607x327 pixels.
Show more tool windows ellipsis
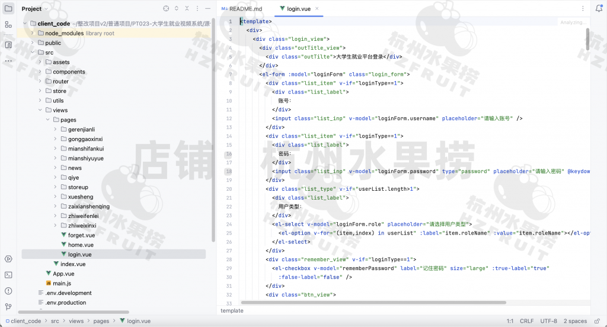[8, 61]
